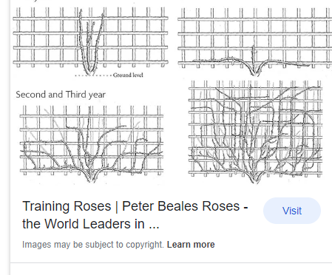This screenshot has height=275, width=332.
Task: Click the root crown of the bottom-right rose
Action: tap(255, 180)
